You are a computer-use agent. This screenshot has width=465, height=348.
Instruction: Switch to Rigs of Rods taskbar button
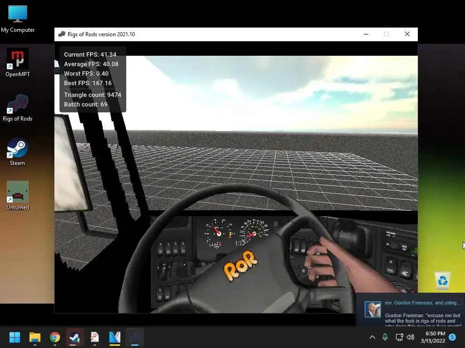[135, 337]
